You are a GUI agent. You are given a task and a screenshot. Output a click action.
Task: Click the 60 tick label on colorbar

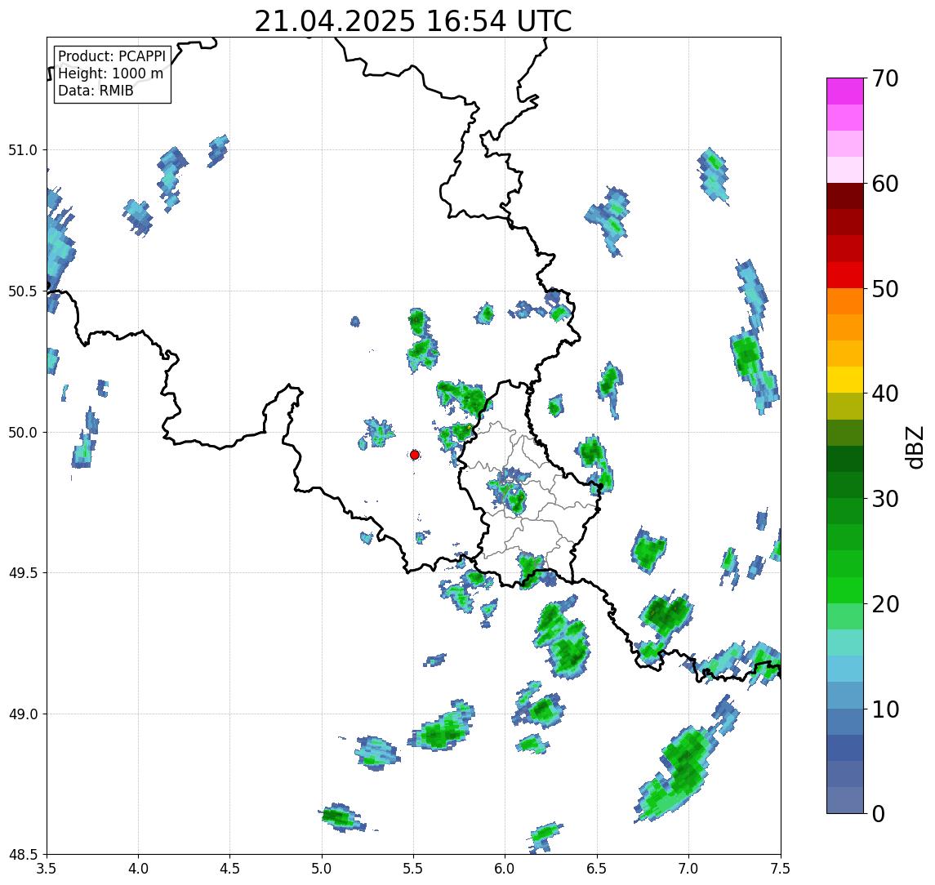tap(885, 184)
